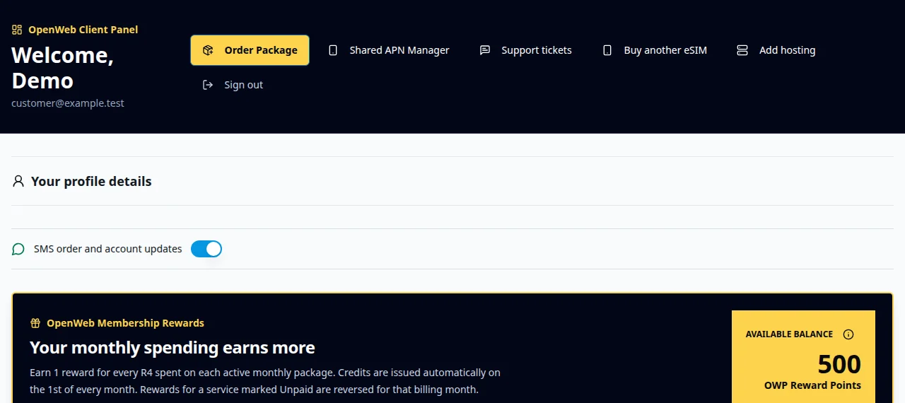Screen dimensions: 905x403
Task: Click the OWP Reward Points label
Action: (812, 386)
